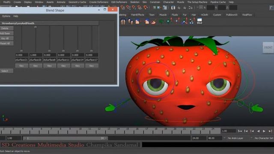The image size is (274, 154).
Task: Open the input line operations icon before X field
Action: click(x=201, y=8)
